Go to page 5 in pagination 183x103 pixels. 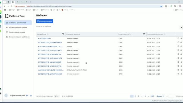point(145,96)
